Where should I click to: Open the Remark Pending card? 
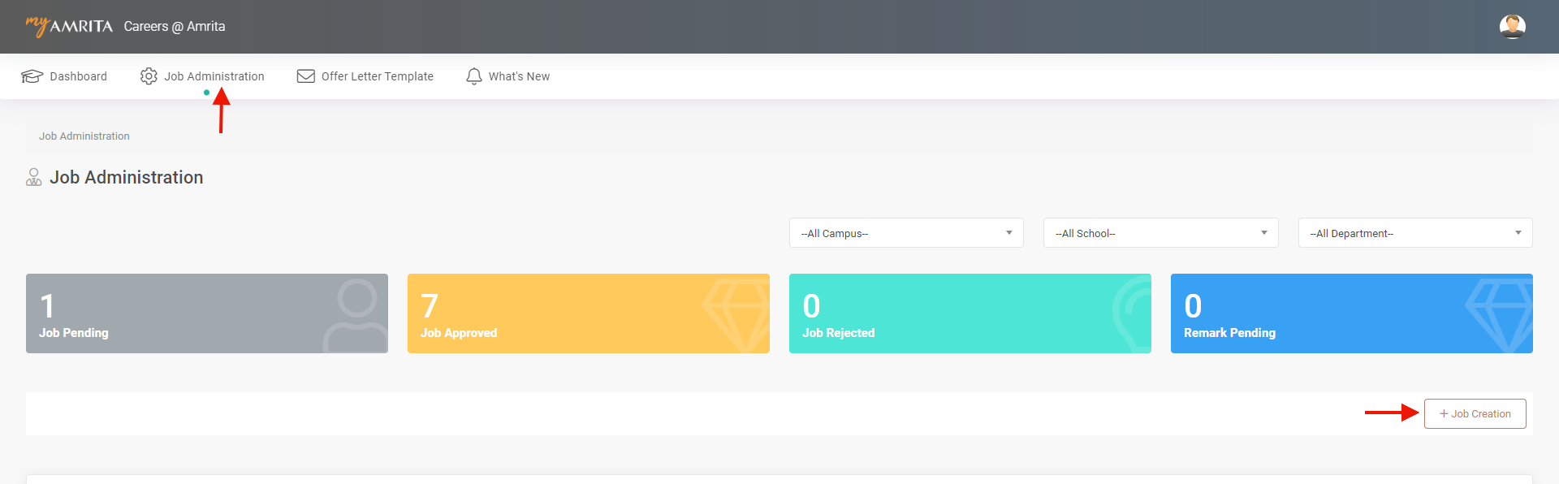(x=1352, y=313)
